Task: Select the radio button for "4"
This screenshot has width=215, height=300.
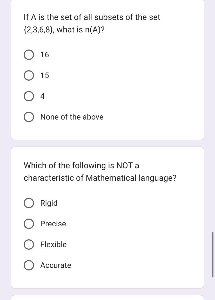Action: click(x=29, y=96)
